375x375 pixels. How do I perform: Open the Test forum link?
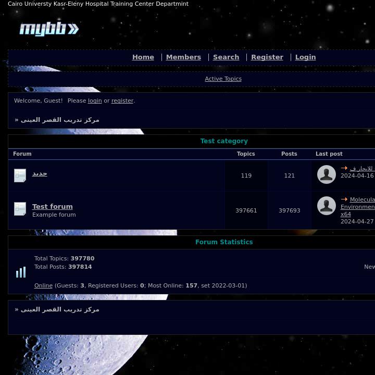[x=53, y=207]
